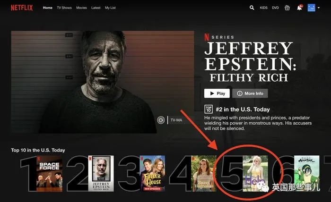Select the Space Force thumbnail

49,173
